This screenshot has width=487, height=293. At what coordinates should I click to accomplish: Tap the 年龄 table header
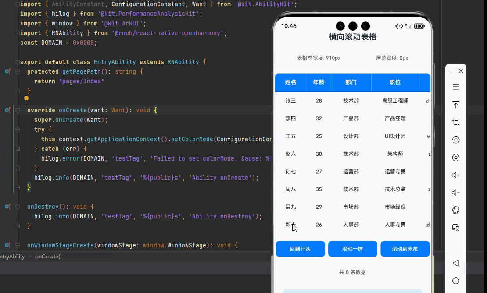tap(319, 82)
